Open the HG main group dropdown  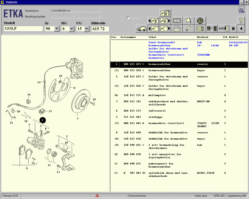[x=72, y=29]
